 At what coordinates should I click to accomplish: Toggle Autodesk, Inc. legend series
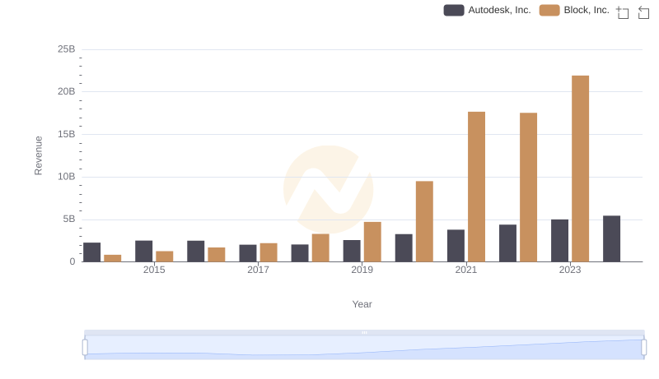(487, 10)
